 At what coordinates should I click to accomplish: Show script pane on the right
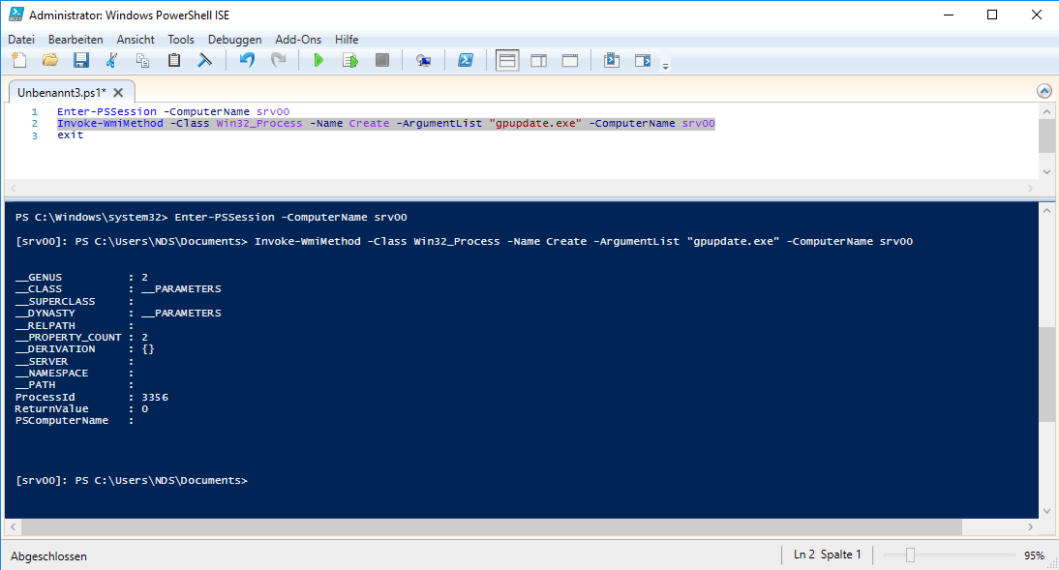(x=538, y=61)
